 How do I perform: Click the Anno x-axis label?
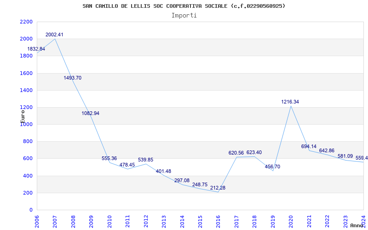pos(356,225)
